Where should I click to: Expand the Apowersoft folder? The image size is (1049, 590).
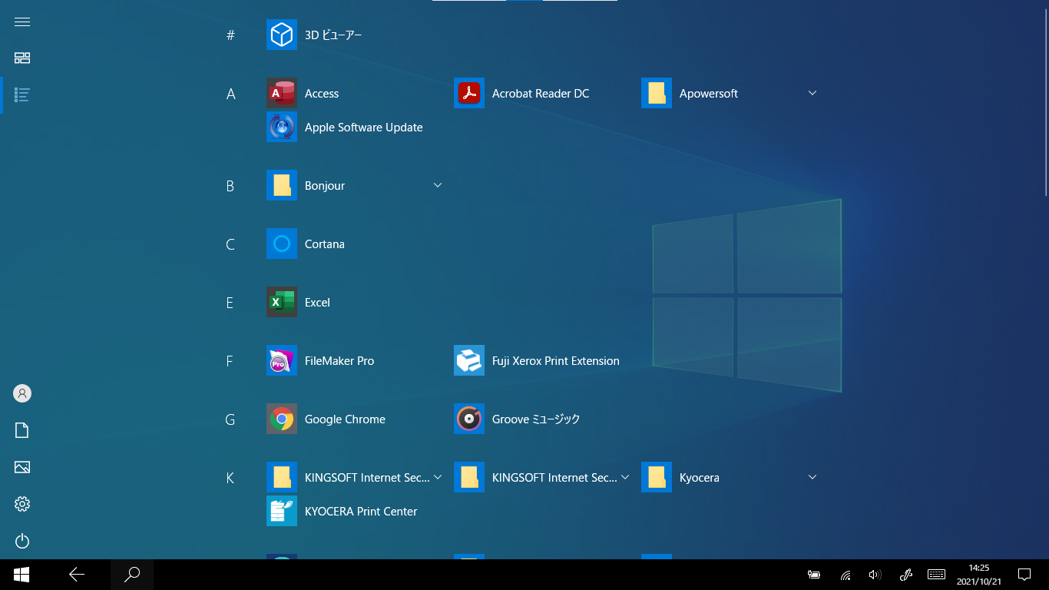[812, 93]
